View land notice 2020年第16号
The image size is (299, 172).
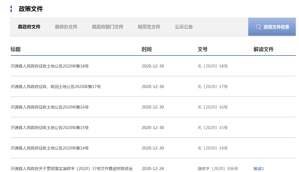[x=49, y=107]
